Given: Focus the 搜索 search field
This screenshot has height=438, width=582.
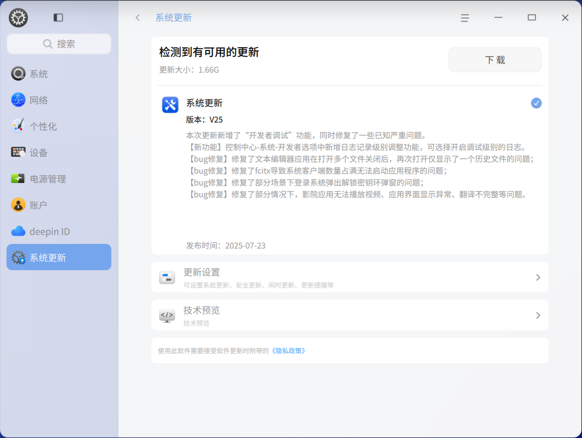Looking at the screenshot, I should [59, 44].
